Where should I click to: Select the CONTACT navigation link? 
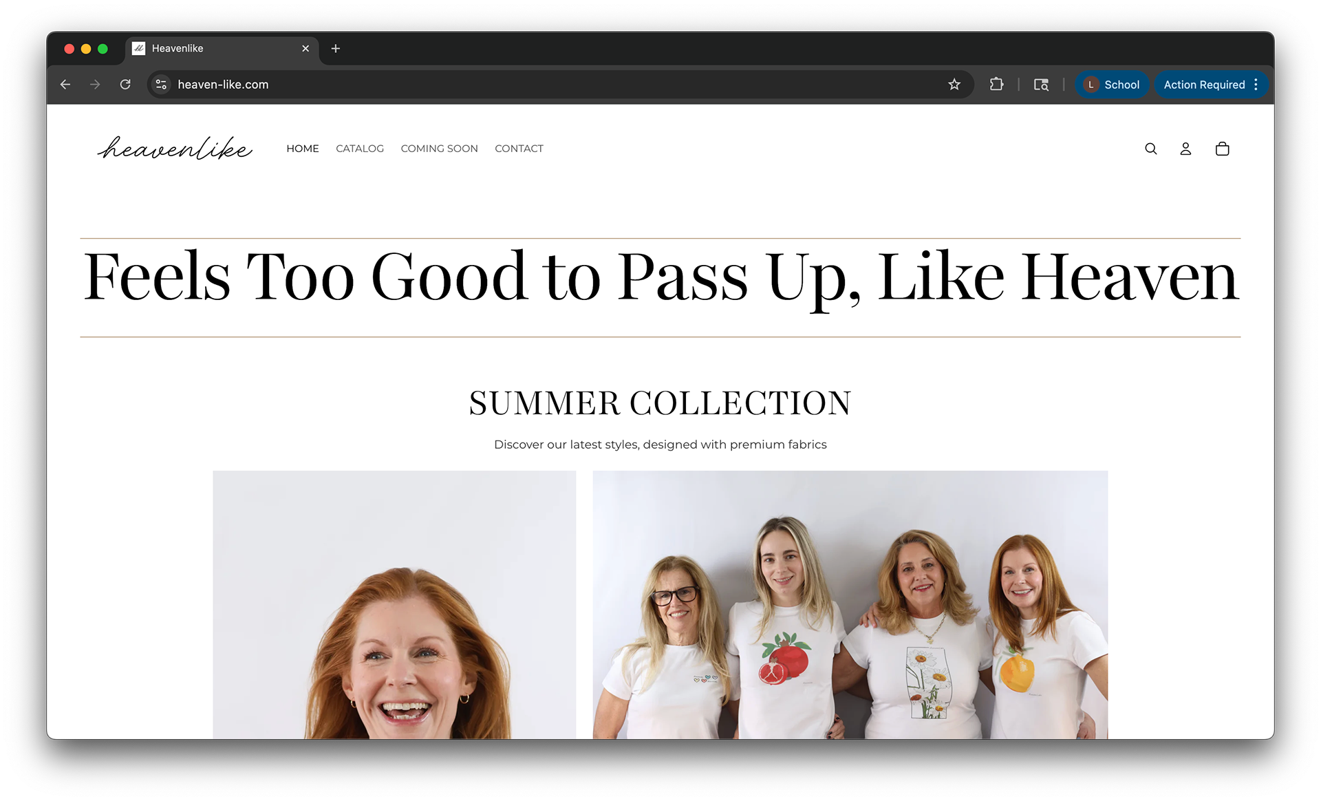click(x=519, y=149)
